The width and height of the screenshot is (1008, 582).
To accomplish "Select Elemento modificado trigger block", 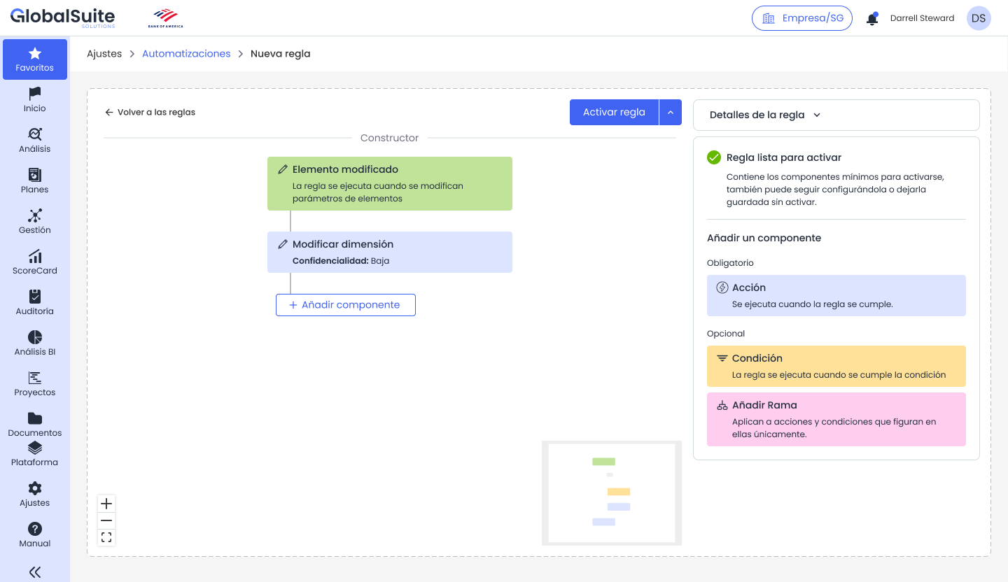I will click(390, 183).
